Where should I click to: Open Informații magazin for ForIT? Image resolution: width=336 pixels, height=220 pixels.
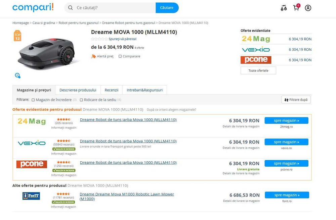point(64,207)
